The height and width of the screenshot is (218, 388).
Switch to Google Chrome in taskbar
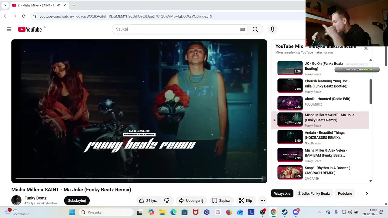coord(273,212)
